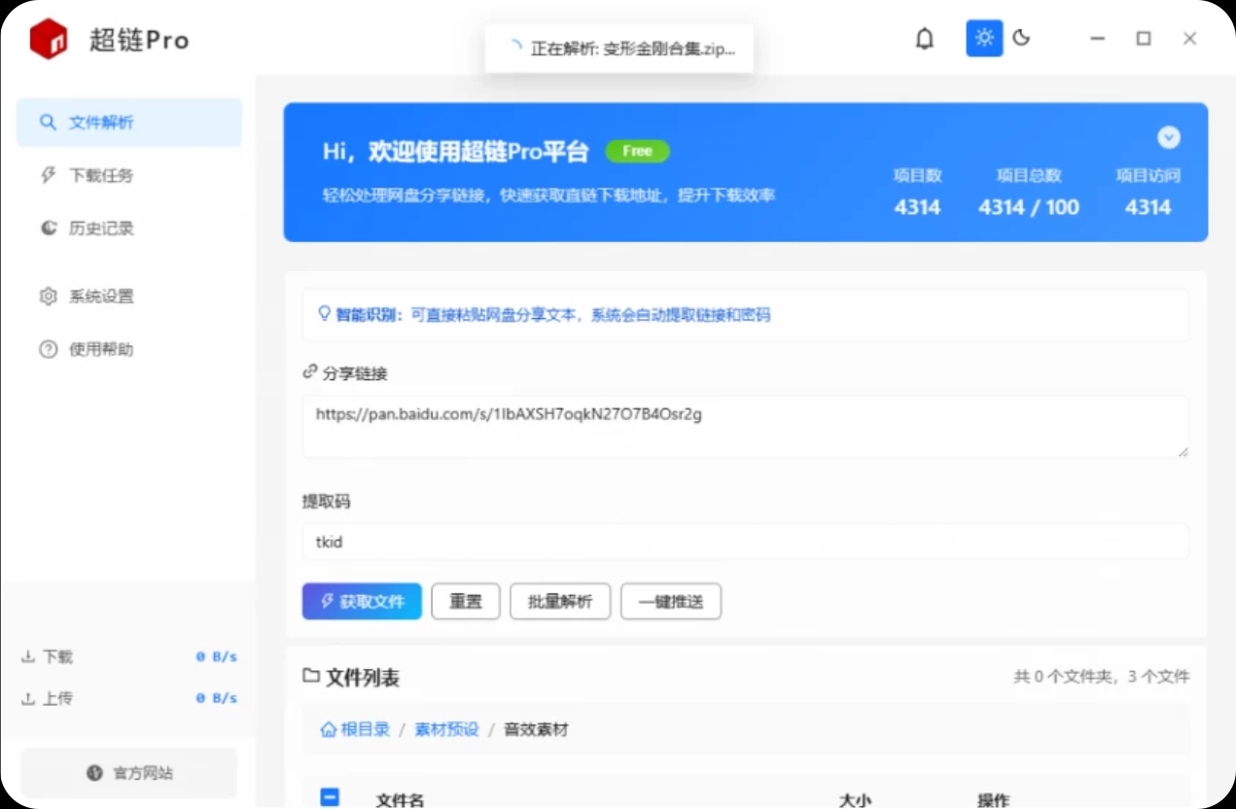Collapse the welcome banner via its chevron
The height and width of the screenshot is (809, 1236).
click(x=1169, y=137)
